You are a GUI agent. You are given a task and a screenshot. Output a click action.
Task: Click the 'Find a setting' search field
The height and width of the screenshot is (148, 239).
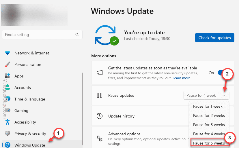coord(42,35)
